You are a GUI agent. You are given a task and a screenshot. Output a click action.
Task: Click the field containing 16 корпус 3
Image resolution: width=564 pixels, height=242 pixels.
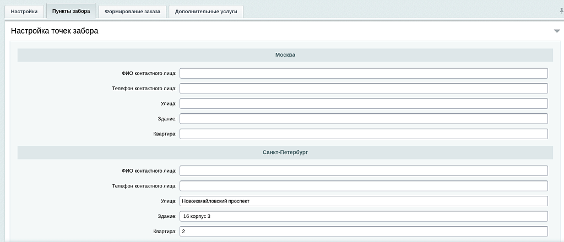364,216
